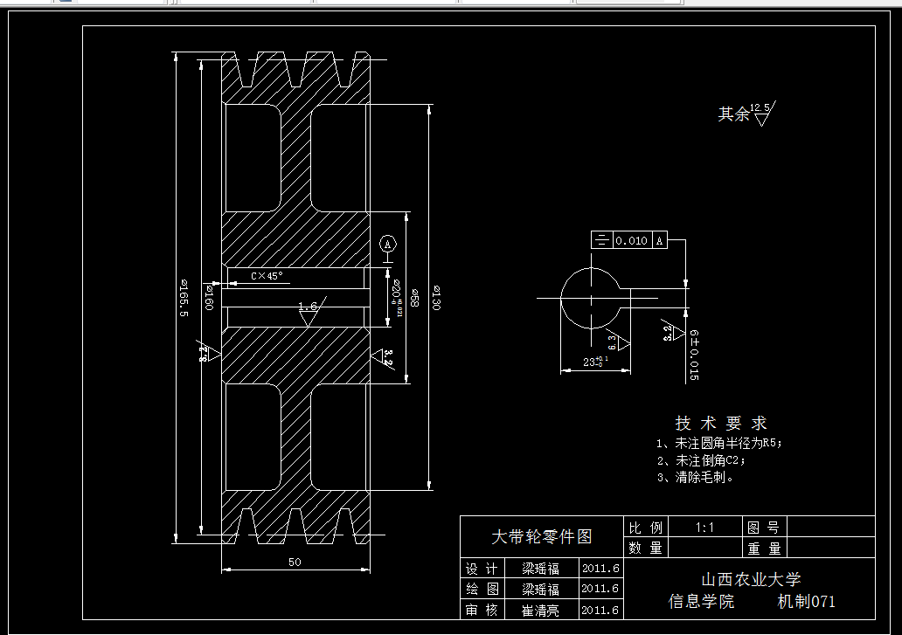Click the title text '大带轮零件图'

pyautogui.click(x=541, y=536)
